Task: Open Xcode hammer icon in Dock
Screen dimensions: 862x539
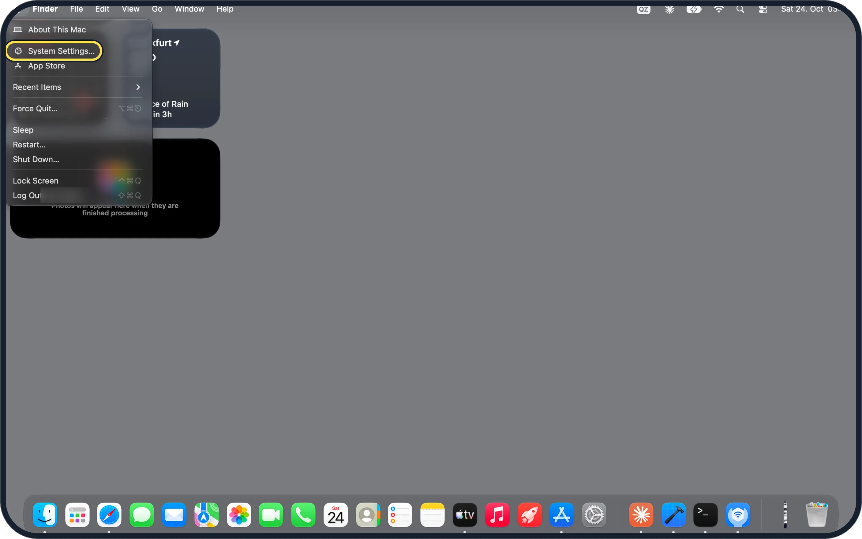Action: (673, 515)
